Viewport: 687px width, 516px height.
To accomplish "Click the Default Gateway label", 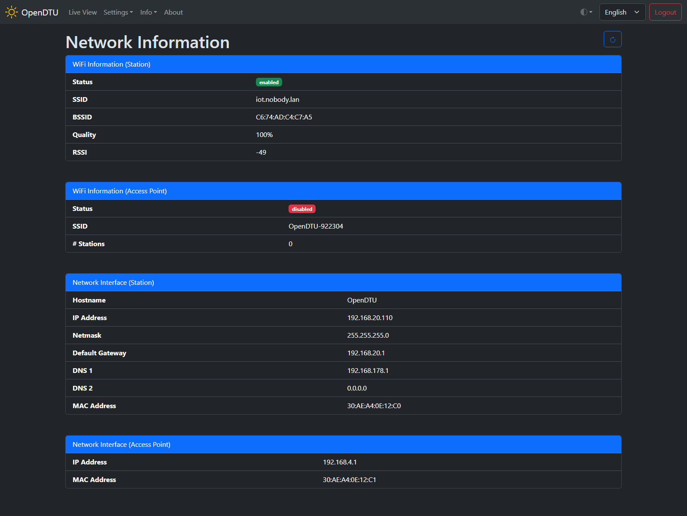I will click(99, 353).
